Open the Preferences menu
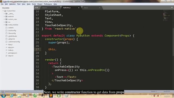The height and width of the screenshot is (98, 174). tap(48, 4)
